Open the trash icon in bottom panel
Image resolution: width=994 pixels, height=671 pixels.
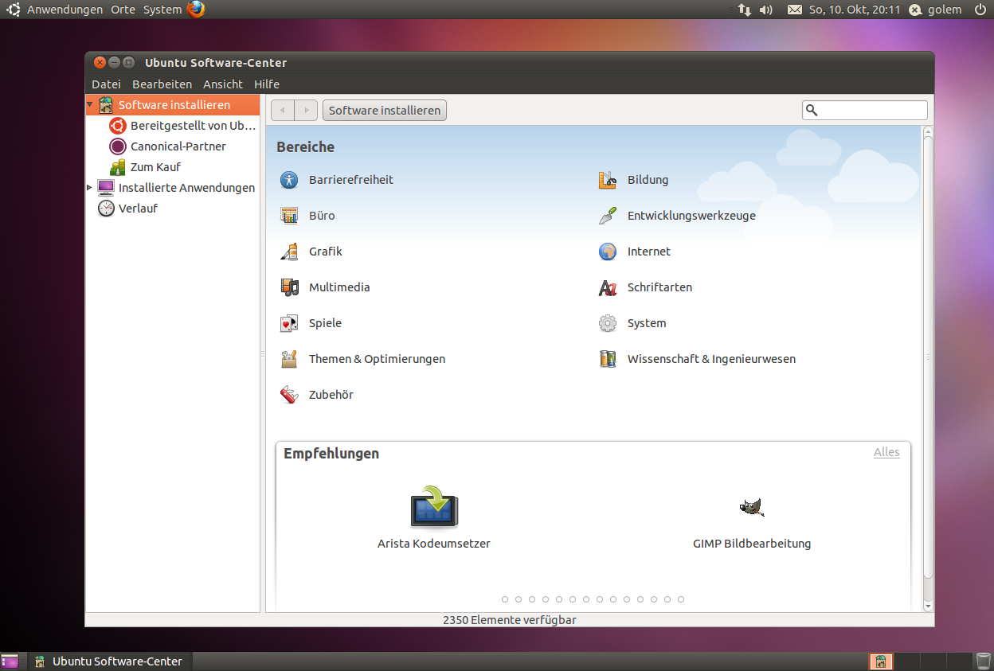tap(984, 661)
